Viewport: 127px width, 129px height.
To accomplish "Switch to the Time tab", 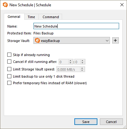I will click(x=31, y=17).
